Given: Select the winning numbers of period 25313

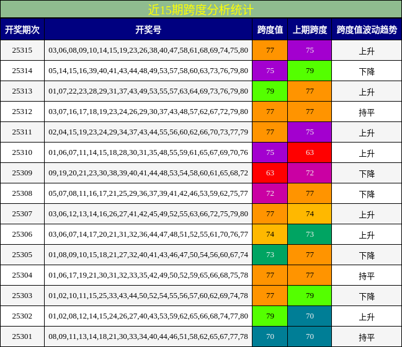Looking at the screenshot, I should (148, 91).
